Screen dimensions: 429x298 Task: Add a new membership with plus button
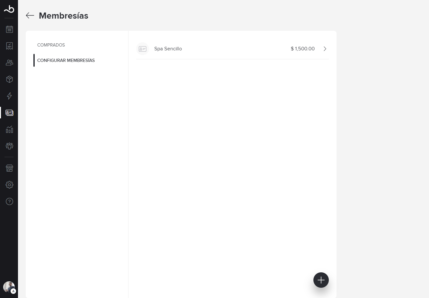coord(321,280)
